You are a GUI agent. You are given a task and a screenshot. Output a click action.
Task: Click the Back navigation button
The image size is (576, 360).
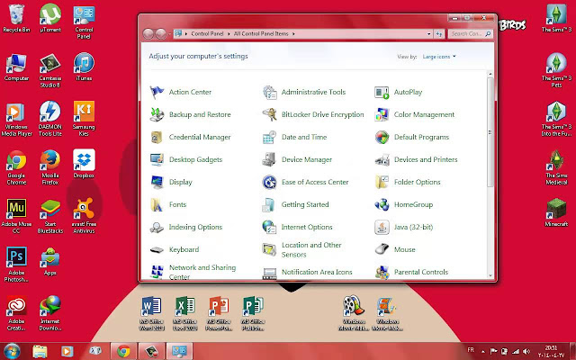(148, 34)
